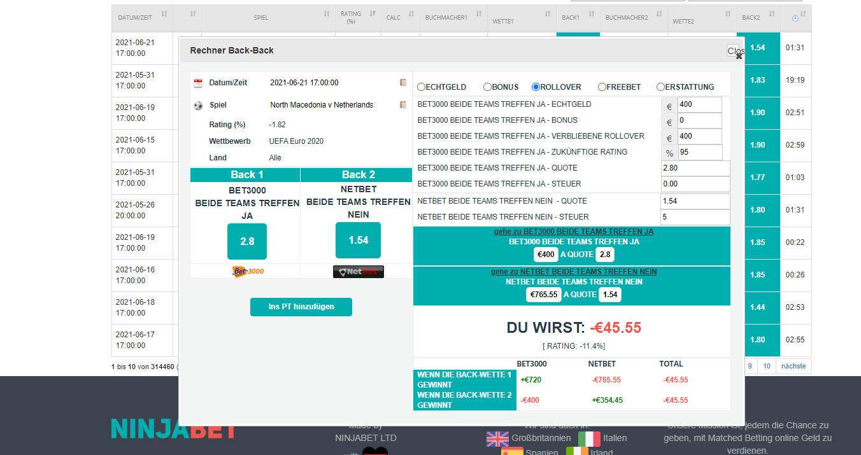Screen dimensions: 861x455
Task: Sort by the clock icon column
Action: click(x=796, y=17)
